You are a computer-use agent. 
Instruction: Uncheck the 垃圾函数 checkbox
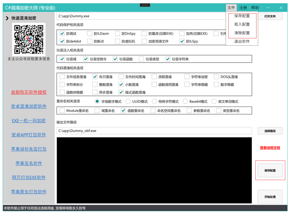tap(115, 59)
